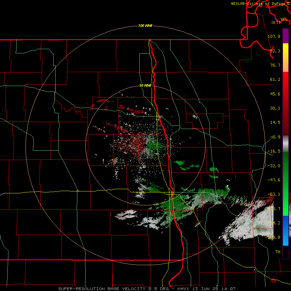This screenshot has width=291, height=291.
Task: Select the -63.1 velocity scale value
Action: [x=274, y=194]
